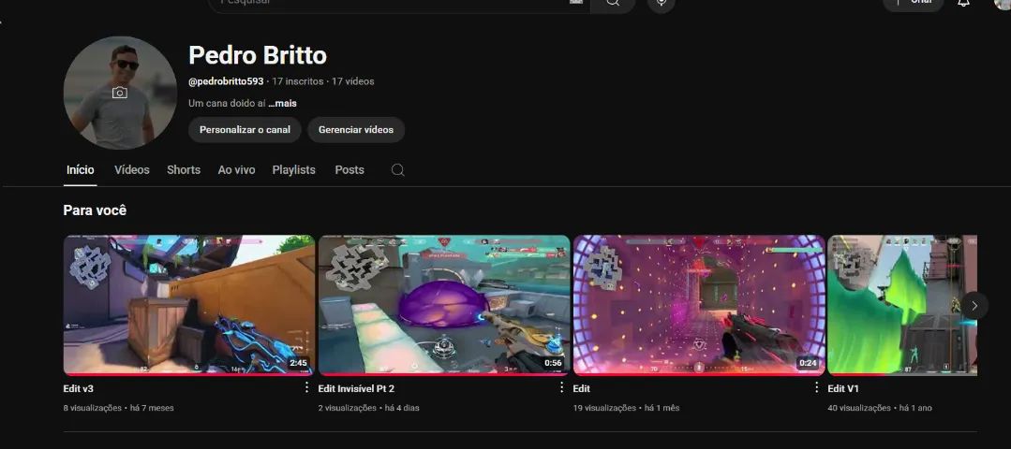
Task: Search within the channel using magnifier icon
Action: pyautogui.click(x=398, y=170)
